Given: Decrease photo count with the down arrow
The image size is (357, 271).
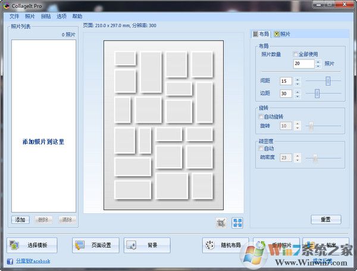Looking at the screenshot, I should coord(318,66).
